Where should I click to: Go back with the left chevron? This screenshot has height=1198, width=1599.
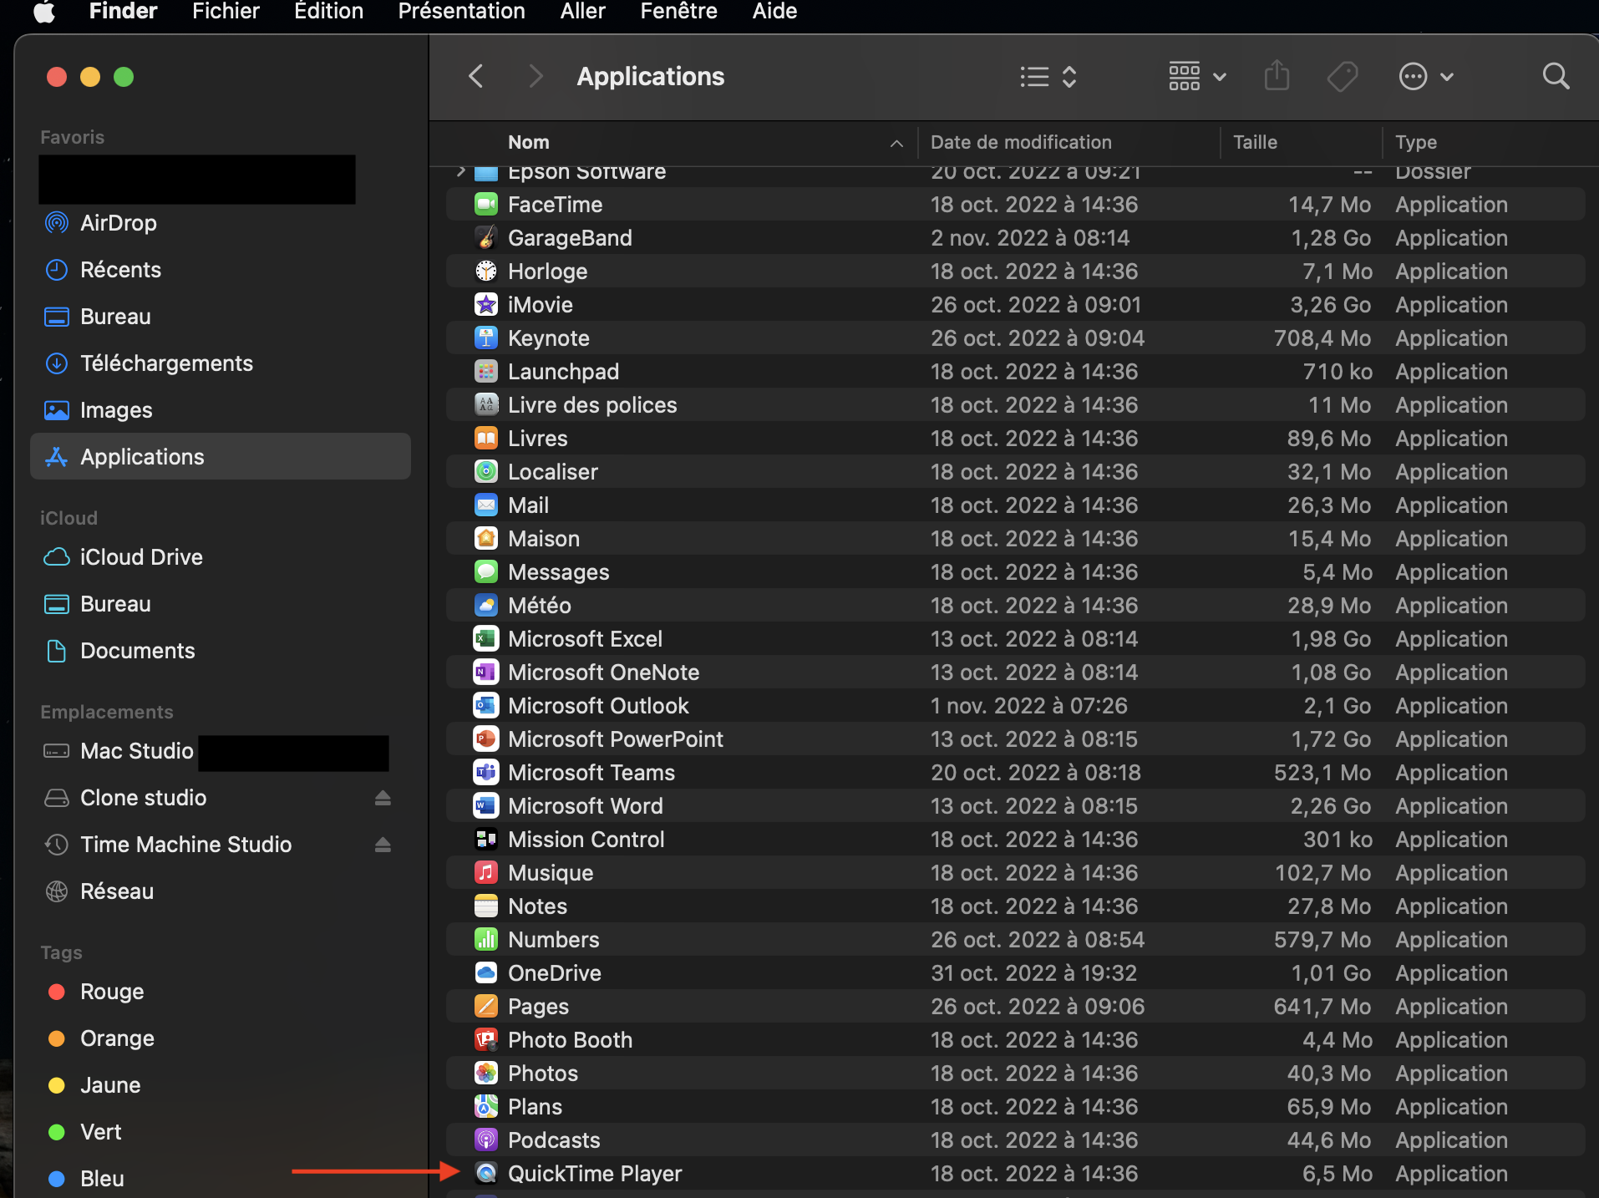pos(476,77)
